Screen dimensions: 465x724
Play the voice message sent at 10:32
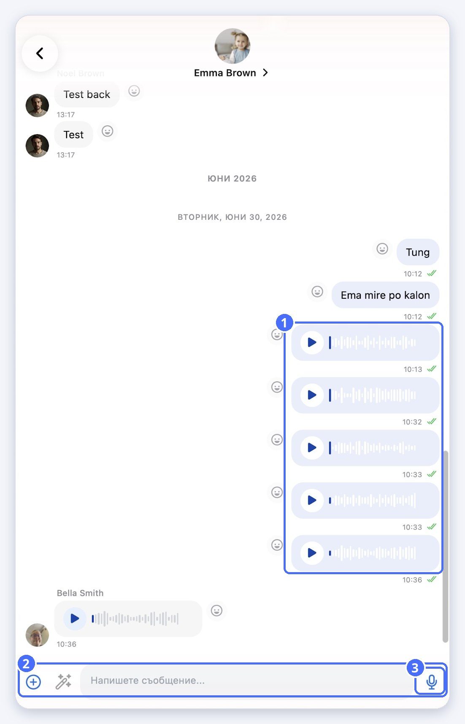coord(312,395)
